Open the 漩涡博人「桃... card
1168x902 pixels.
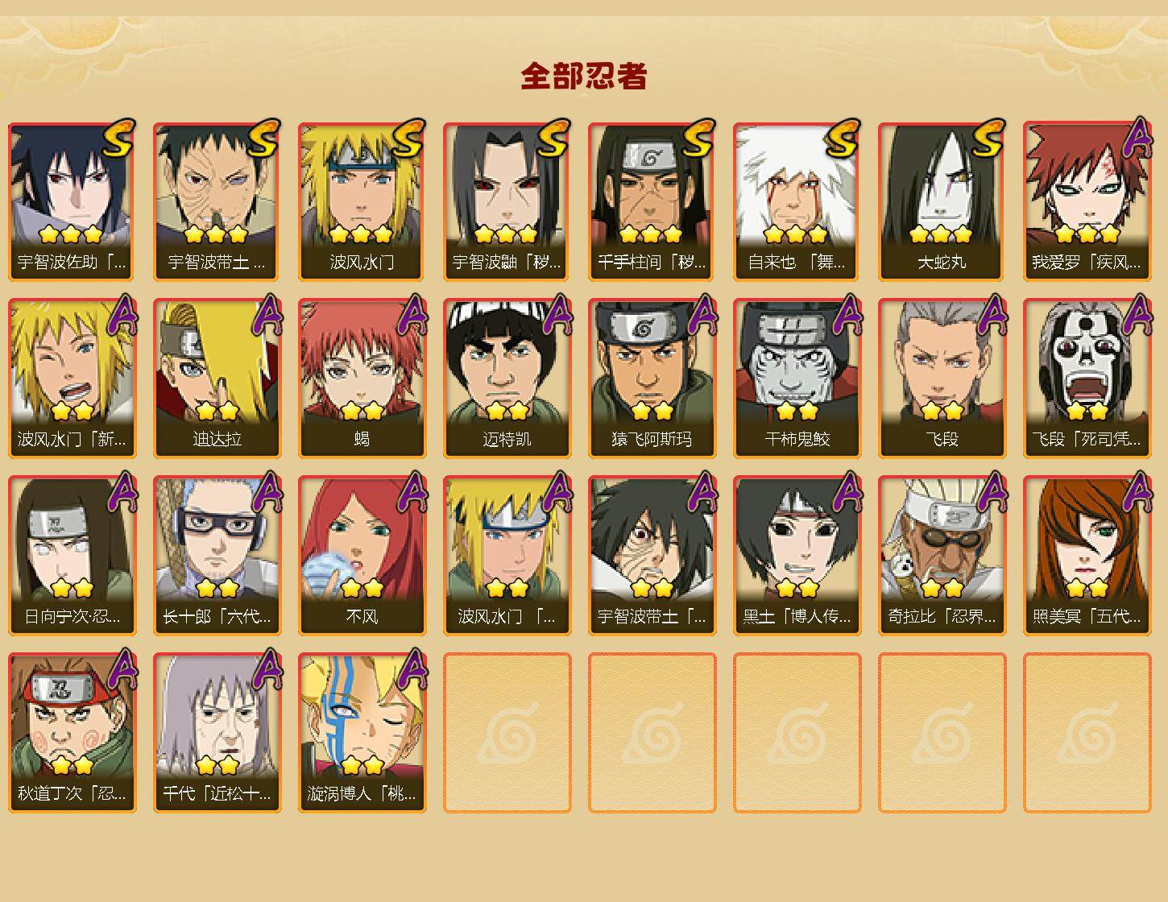pyautogui.click(x=362, y=733)
